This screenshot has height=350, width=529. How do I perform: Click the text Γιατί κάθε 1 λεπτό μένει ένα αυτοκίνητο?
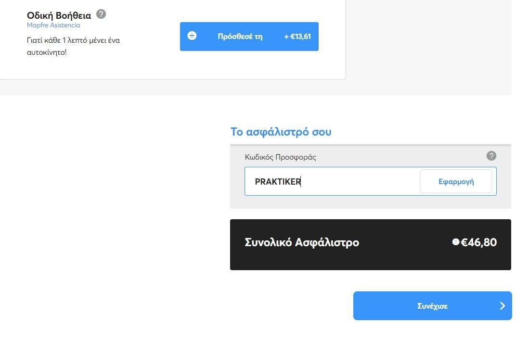73,46
